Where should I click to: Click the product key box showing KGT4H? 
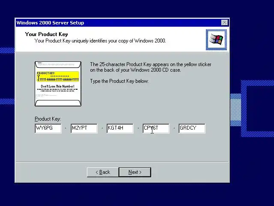coord(120,128)
